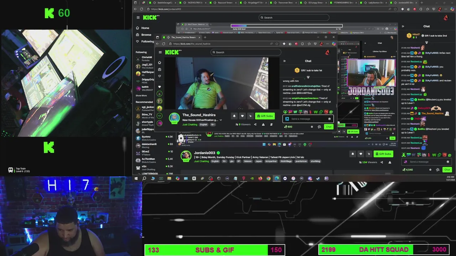This screenshot has width=456, height=256.
Task: Open hamburger menu in The_Sound_Hashira window
Action: [160, 52]
